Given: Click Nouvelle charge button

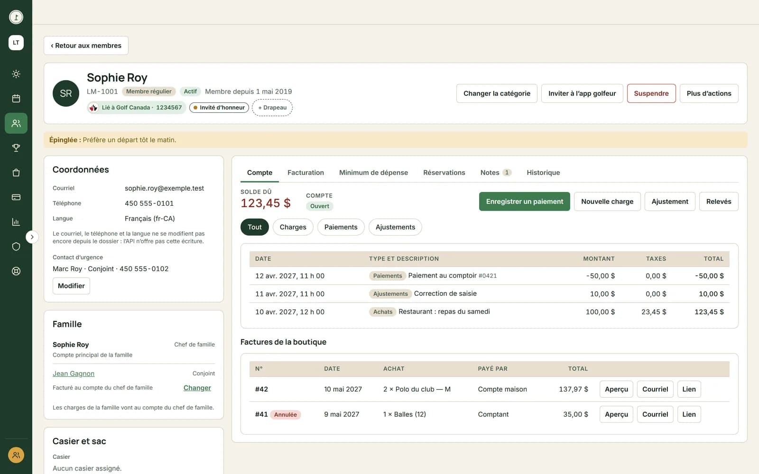Looking at the screenshot, I should [x=607, y=201].
